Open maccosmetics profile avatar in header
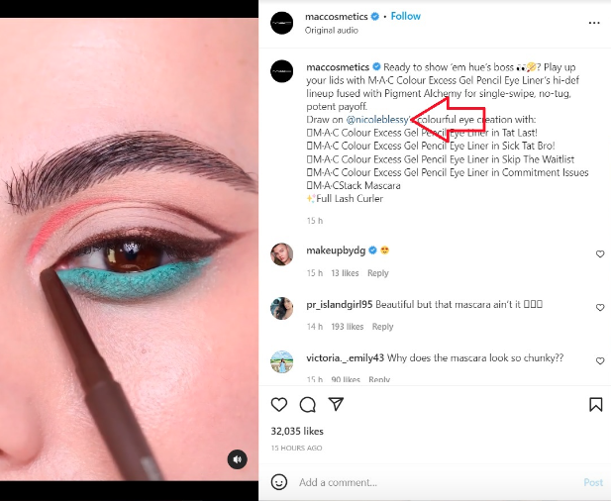The height and width of the screenshot is (501, 611). click(281, 23)
